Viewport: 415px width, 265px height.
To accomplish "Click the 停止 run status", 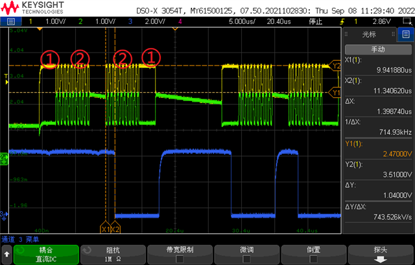I will pos(316,21).
